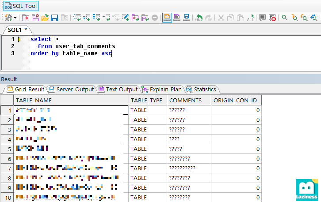Click the grid's top-left select-all corner cell
This screenshot has height=202, width=321.
click(7, 100)
